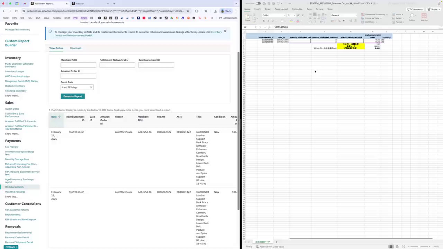Viewport: 443px width, 249px height.
Task: Click the Fulfillment Network SKU field
Action: pos(117,65)
